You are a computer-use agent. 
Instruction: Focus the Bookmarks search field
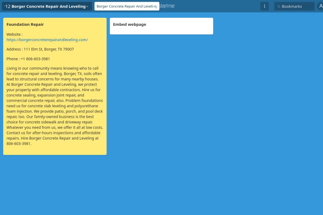pos(294,6)
